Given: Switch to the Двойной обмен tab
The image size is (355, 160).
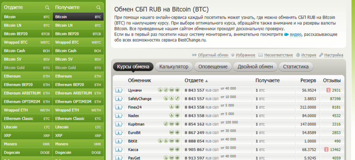Looking at the screenshot, I should (255, 67).
